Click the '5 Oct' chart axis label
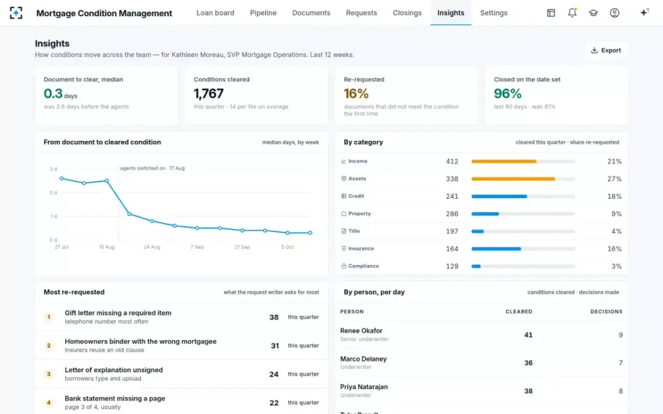 (287, 247)
